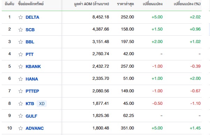
Task: Sort by มูลค่า AOM (ล้านบาท) column
Action: tap(91, 4)
